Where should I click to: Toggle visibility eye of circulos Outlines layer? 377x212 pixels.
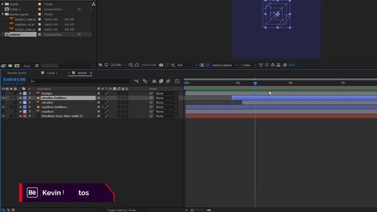pyautogui.click(x=4, y=98)
